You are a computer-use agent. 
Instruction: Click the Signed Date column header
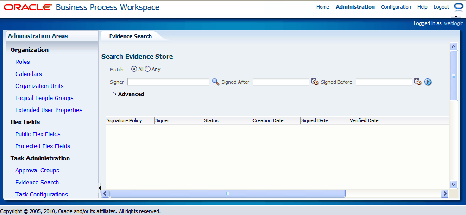click(x=325, y=120)
